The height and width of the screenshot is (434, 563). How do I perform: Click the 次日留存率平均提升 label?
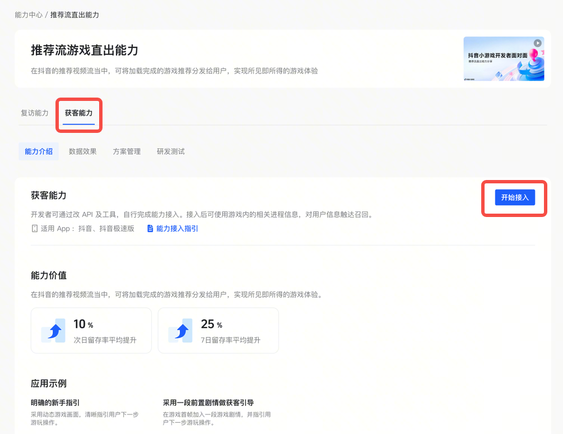[x=105, y=340]
